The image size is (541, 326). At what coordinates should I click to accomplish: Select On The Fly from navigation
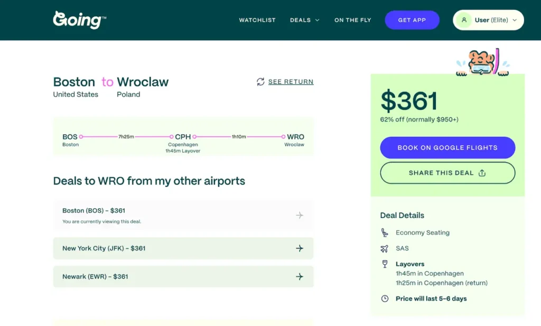tap(352, 20)
